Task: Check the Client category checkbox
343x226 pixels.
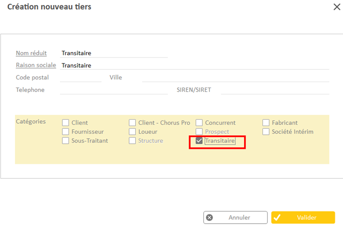Action: tap(66, 123)
